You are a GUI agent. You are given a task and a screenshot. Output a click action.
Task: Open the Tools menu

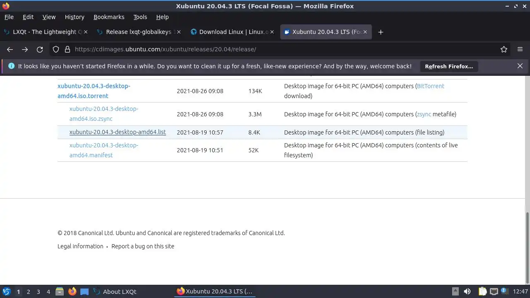(140, 17)
